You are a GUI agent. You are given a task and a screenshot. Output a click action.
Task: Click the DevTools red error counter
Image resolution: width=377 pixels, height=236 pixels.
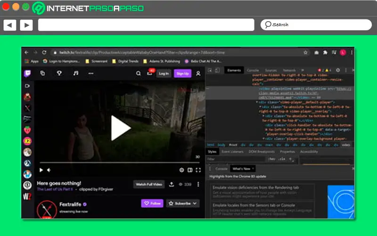click(321, 70)
